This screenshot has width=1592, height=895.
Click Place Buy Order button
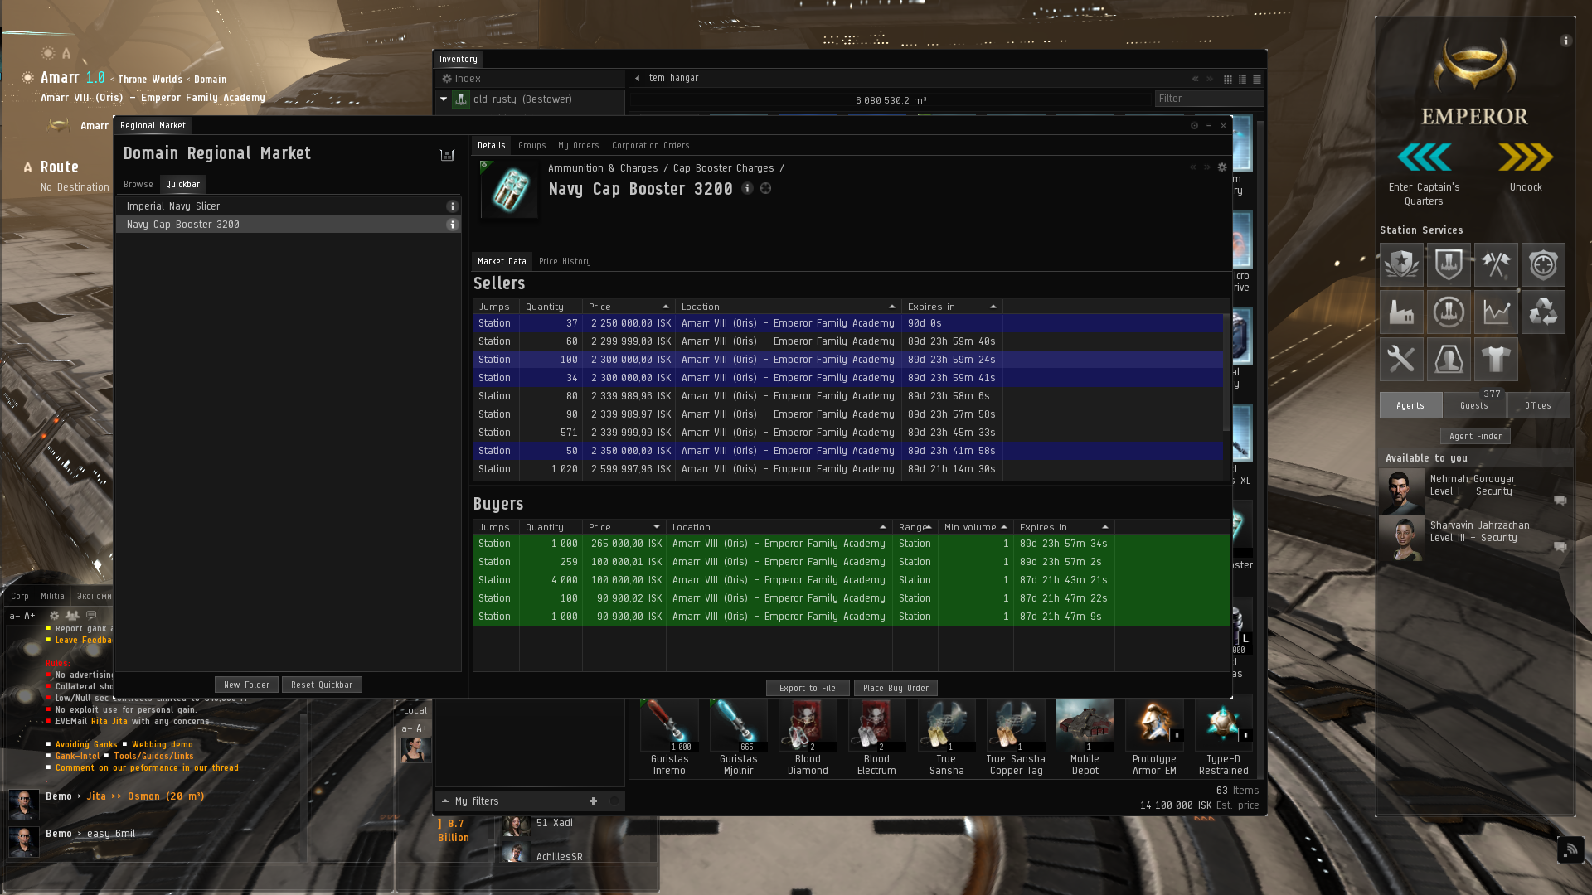(895, 689)
